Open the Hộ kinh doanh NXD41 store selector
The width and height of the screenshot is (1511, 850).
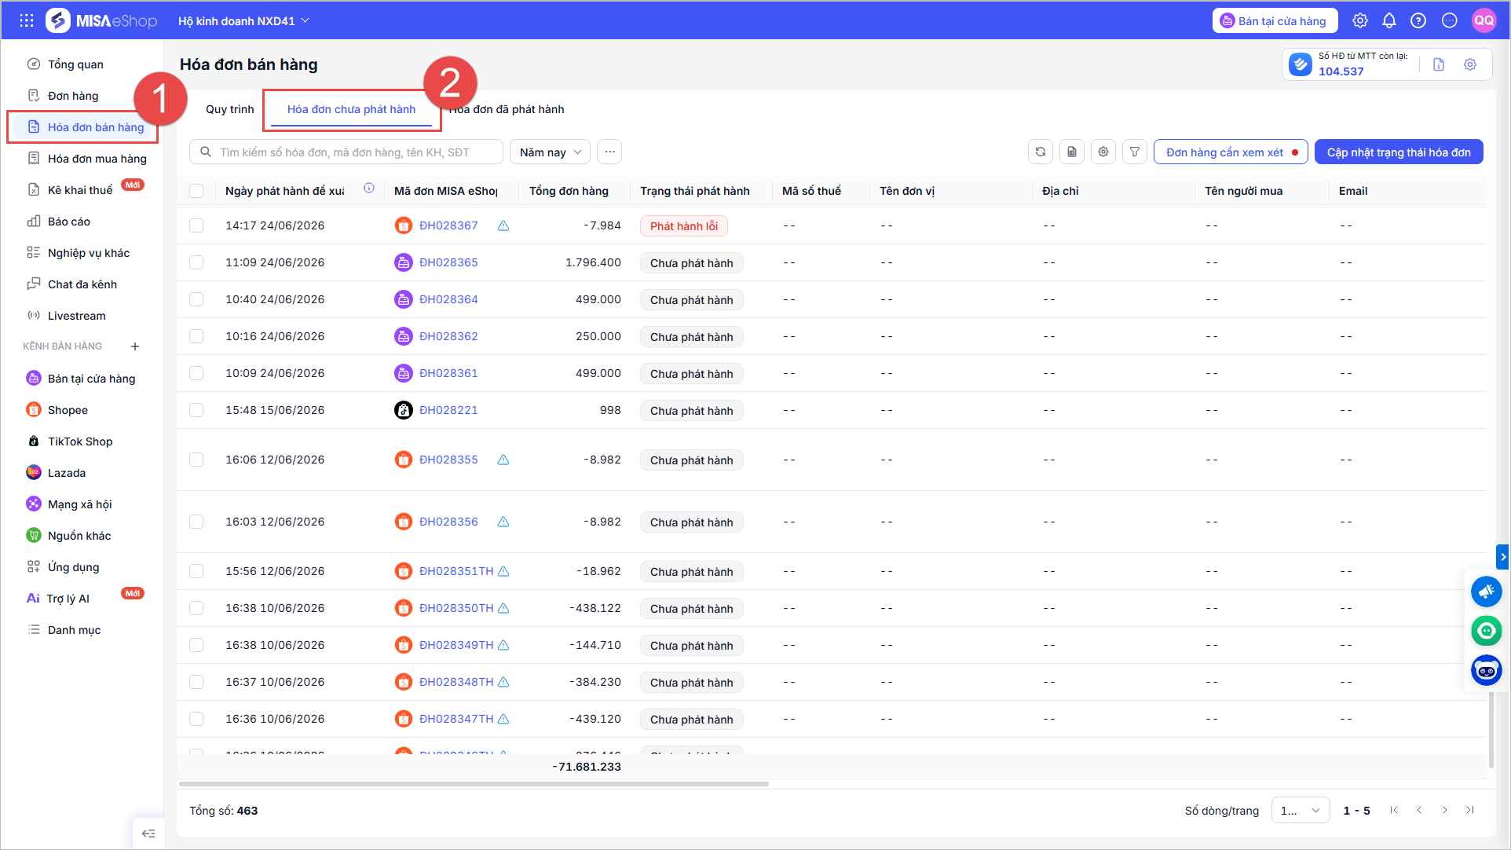pos(243,21)
